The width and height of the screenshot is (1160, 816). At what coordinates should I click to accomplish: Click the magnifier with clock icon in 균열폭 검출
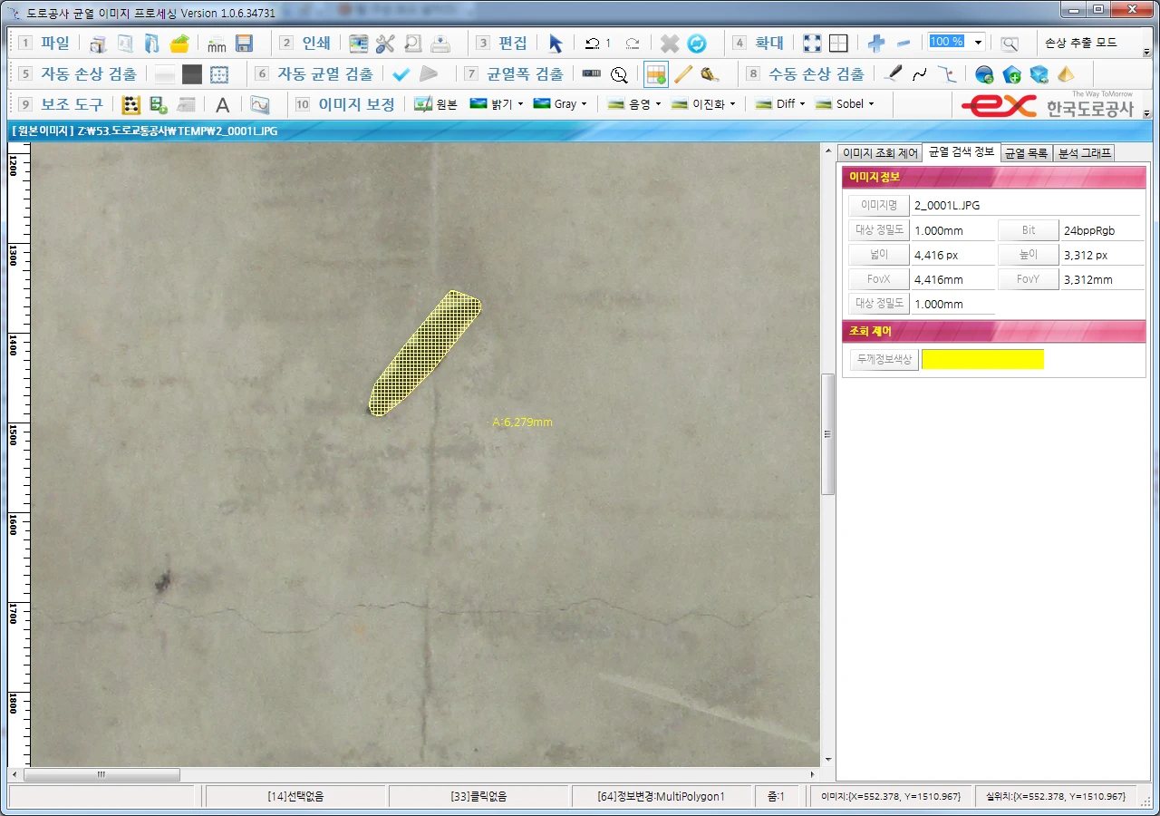619,74
